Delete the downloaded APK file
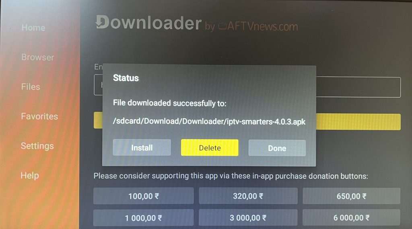 (210, 148)
